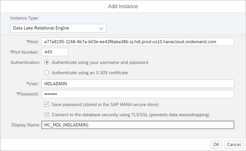Click the Instance Type dropdown chevron arrow
This screenshot has height=151, width=246.
pyautogui.click(x=101, y=29)
